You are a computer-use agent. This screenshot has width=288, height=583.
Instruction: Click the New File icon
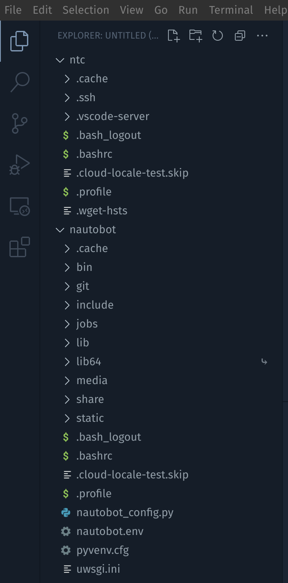173,36
